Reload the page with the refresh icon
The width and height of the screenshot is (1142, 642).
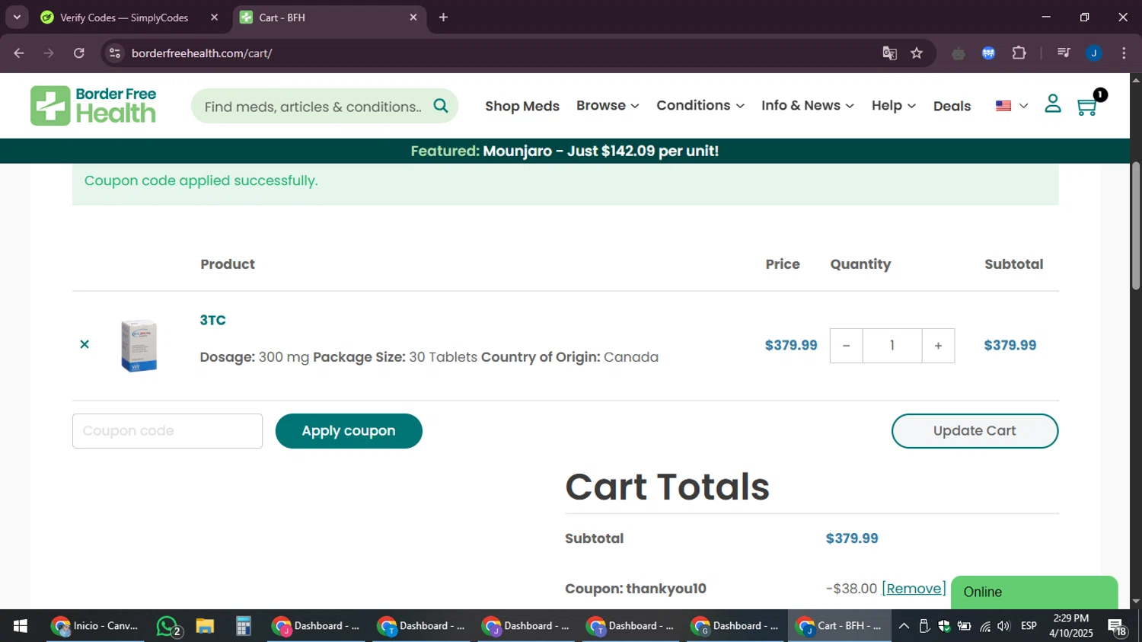(x=79, y=53)
